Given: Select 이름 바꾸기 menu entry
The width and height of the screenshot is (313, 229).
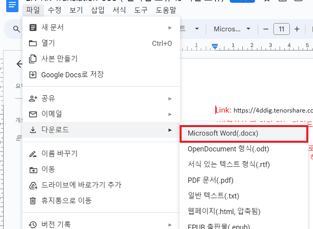Looking at the screenshot, I should tap(101, 154).
